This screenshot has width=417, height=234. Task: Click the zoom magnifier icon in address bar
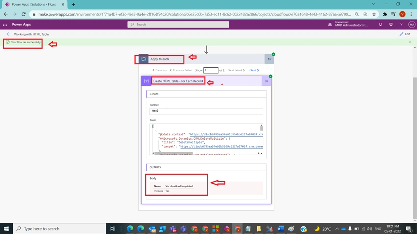pyautogui.click(x=356, y=14)
